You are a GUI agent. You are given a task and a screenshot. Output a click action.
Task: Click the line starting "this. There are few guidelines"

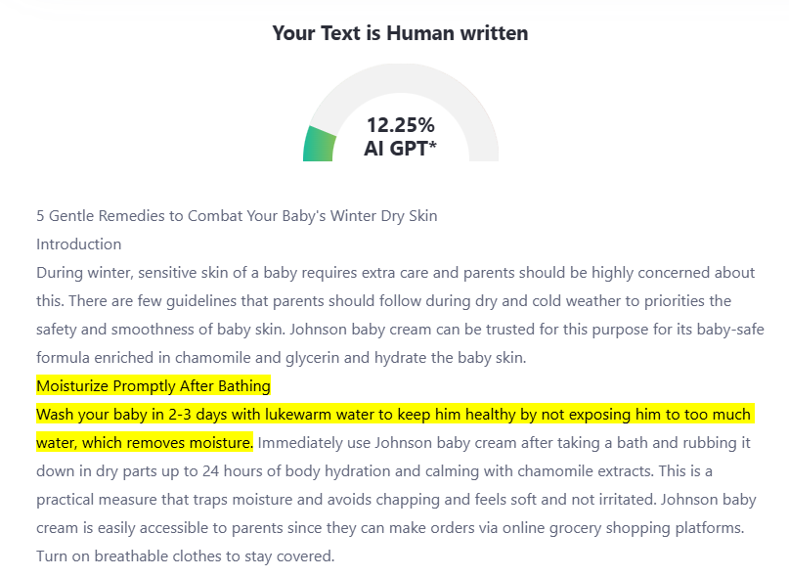point(383,300)
